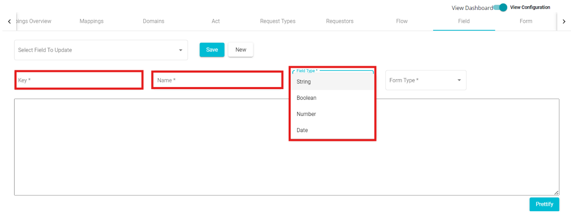Screen dimensions: 571x215
Task: Go to the Act tab
Action: (216, 21)
